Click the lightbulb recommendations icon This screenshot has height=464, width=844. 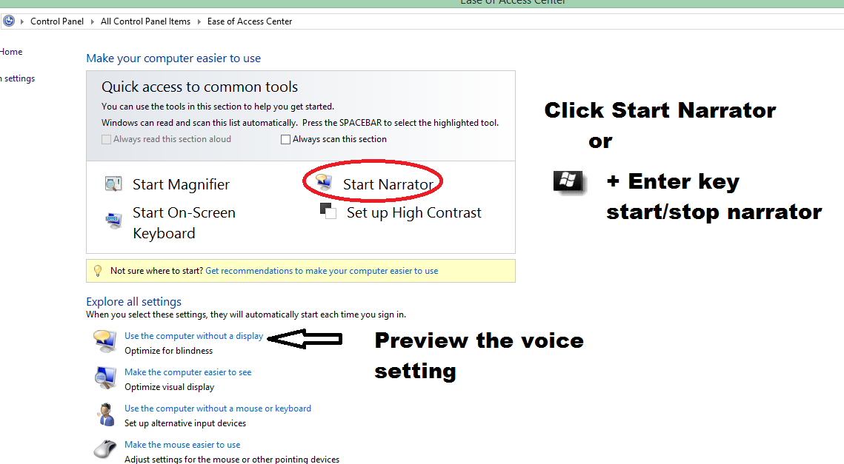click(97, 271)
